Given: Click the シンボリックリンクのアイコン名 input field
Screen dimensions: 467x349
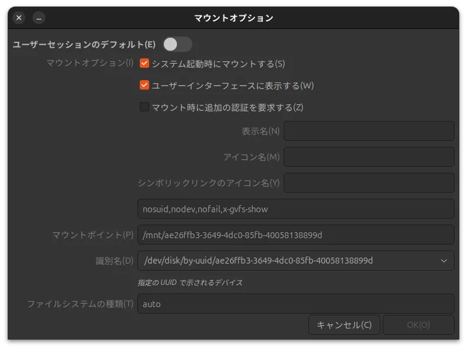Looking at the screenshot, I should 369,183.
